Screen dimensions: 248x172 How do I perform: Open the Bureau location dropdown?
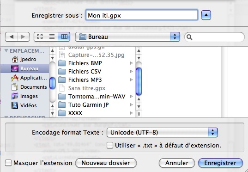coord(127,37)
